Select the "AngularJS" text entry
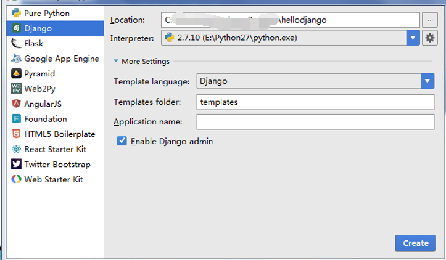446x260 pixels. coord(43,104)
